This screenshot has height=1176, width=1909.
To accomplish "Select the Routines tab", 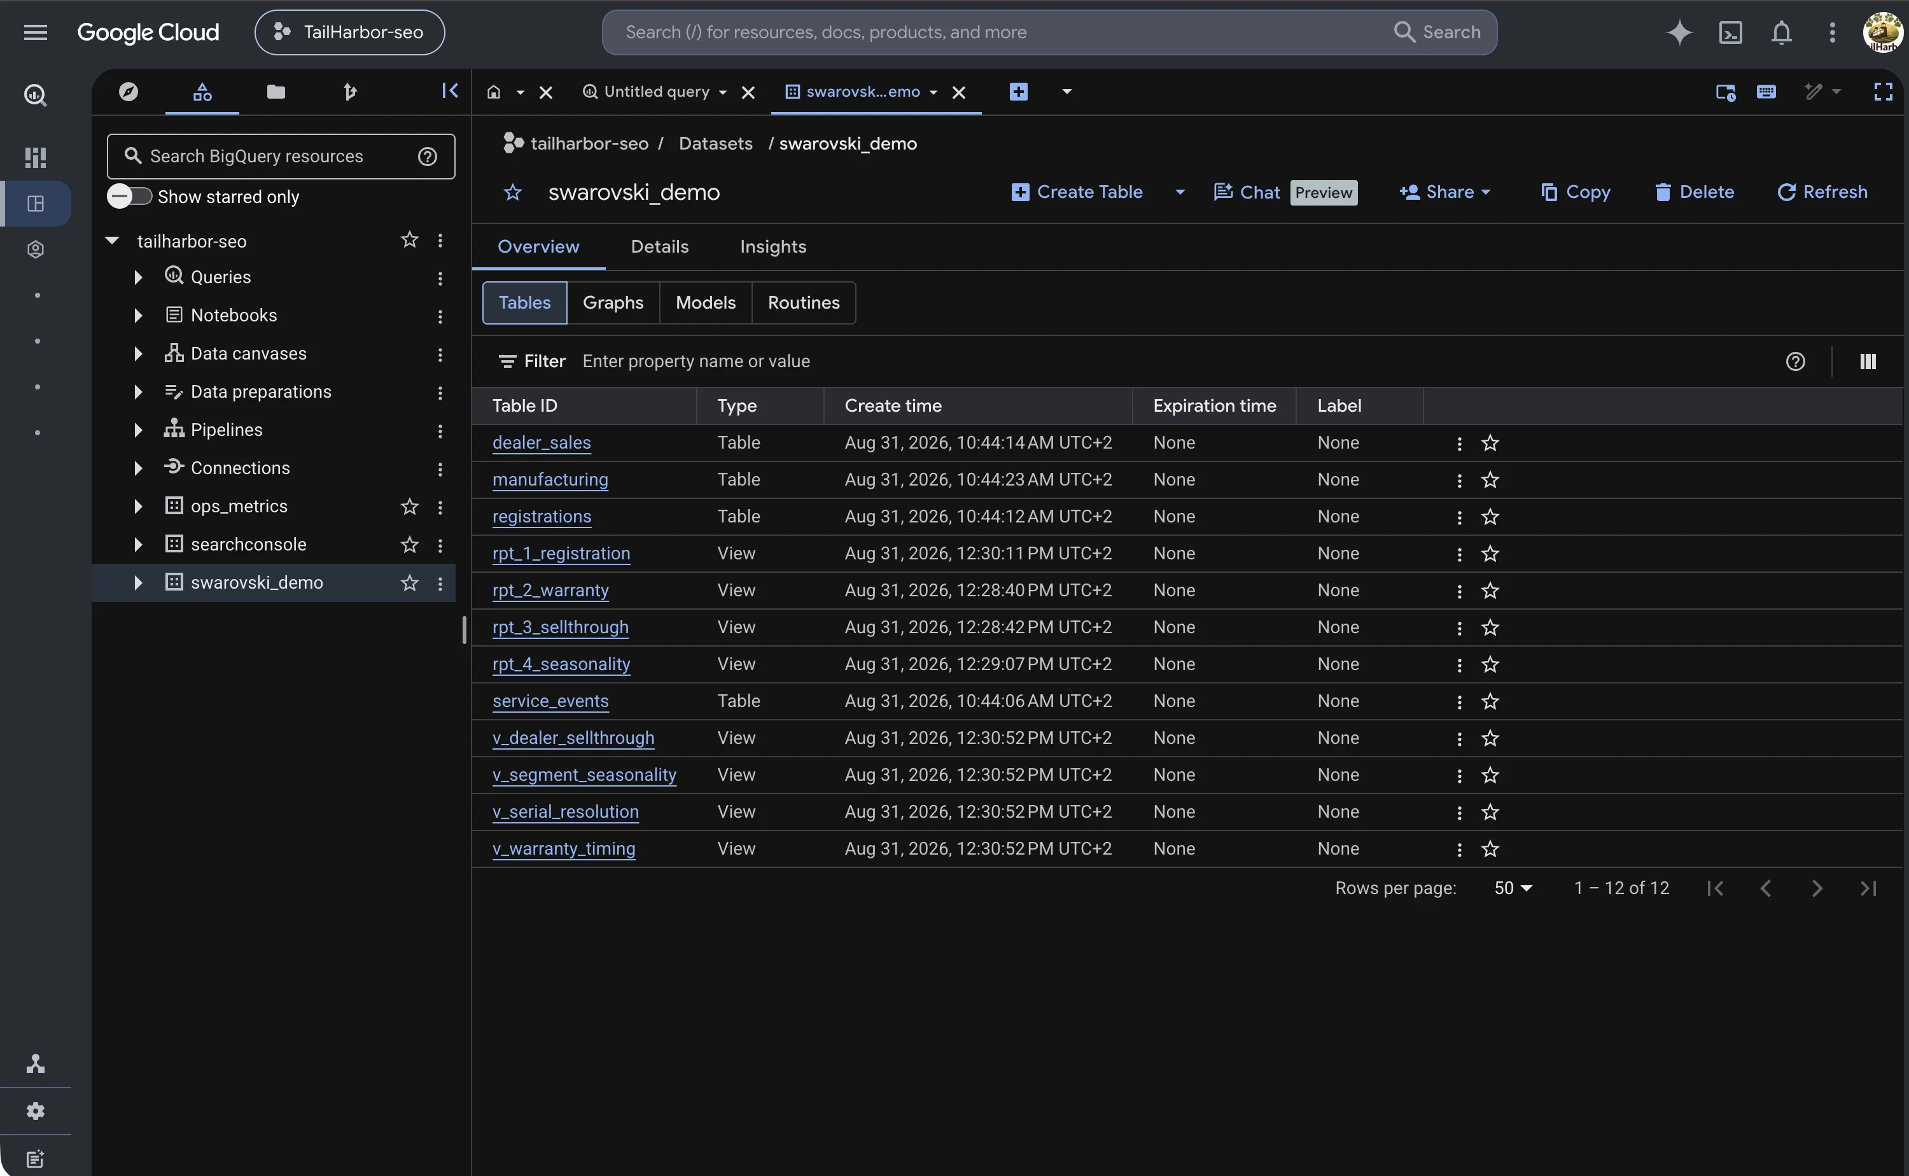I will pyautogui.click(x=803, y=302).
